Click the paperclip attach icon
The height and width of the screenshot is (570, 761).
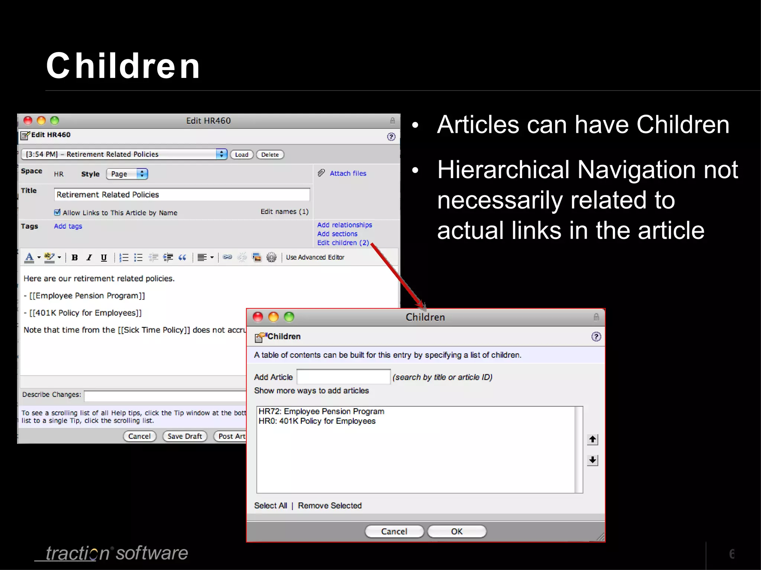[321, 173]
